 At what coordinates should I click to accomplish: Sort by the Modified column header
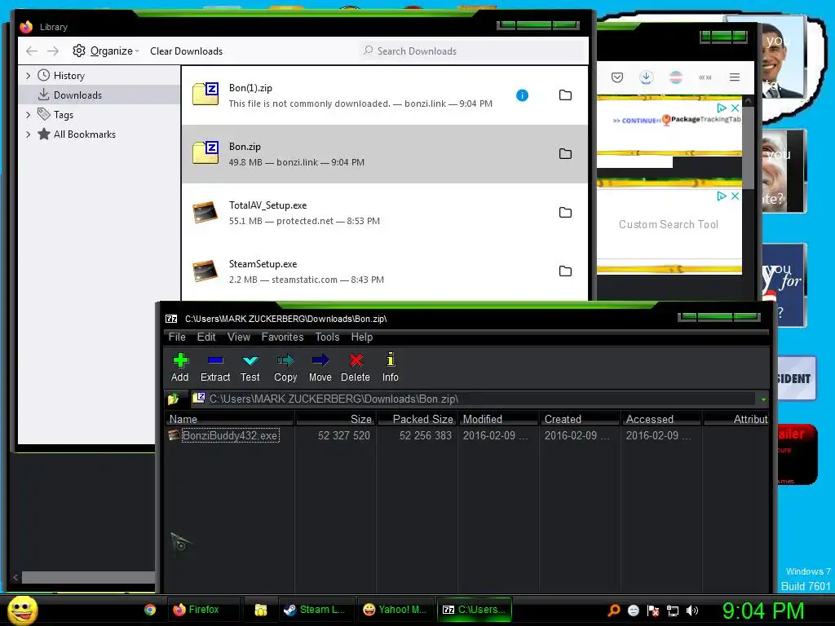pos(498,419)
